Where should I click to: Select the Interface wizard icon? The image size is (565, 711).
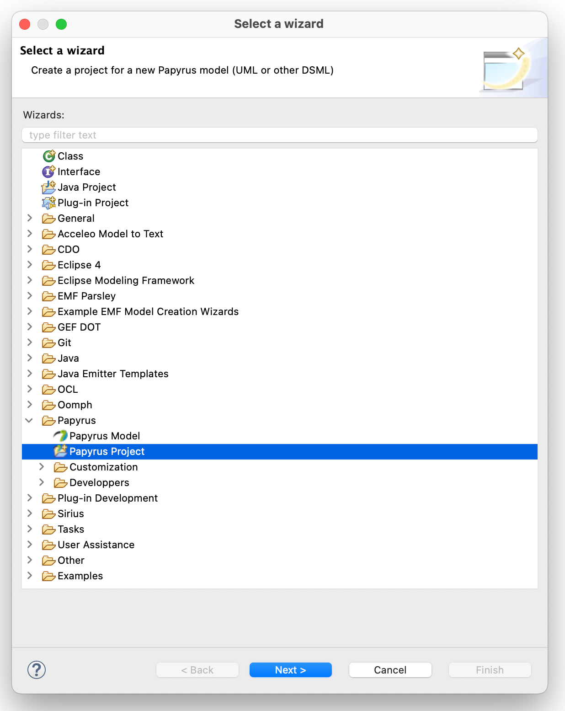tap(48, 171)
